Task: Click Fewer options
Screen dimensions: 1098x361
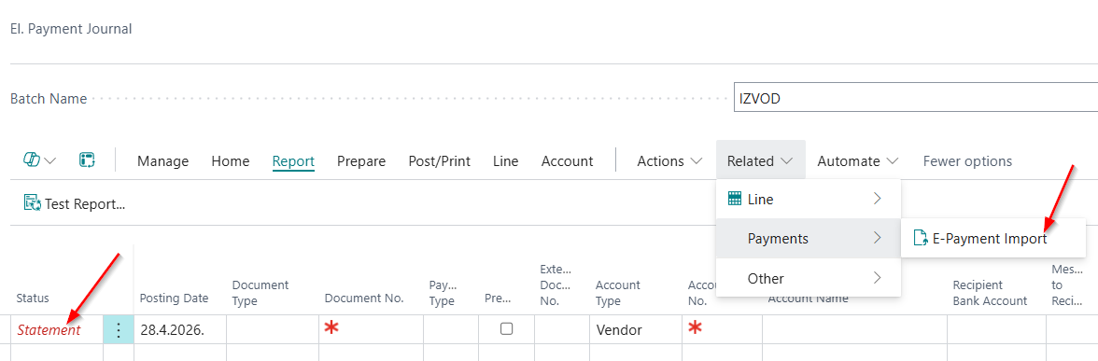Action: pos(967,160)
